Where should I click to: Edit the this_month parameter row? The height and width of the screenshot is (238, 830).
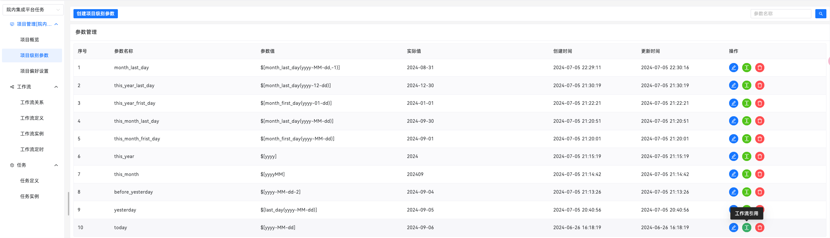coord(733,174)
